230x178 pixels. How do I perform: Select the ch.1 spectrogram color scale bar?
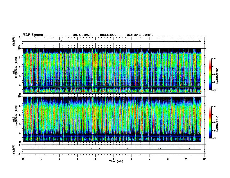pyautogui.click(x=210, y=74)
